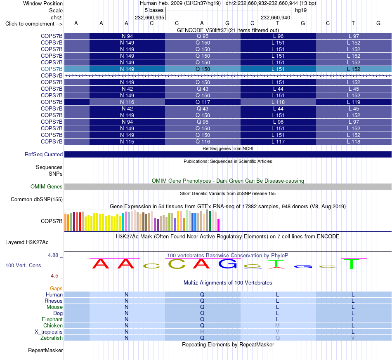The image size is (392, 360).
Task: Open 'Multiz Alignments of 100 Vertebrates' title
Action: 228,282
